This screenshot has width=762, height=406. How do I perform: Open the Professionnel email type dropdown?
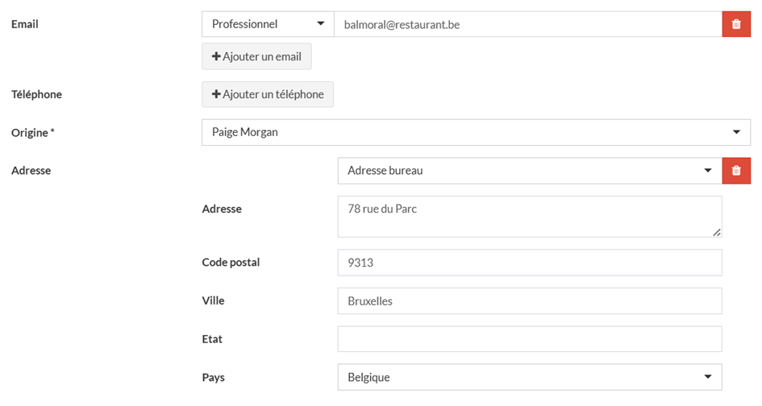click(268, 24)
